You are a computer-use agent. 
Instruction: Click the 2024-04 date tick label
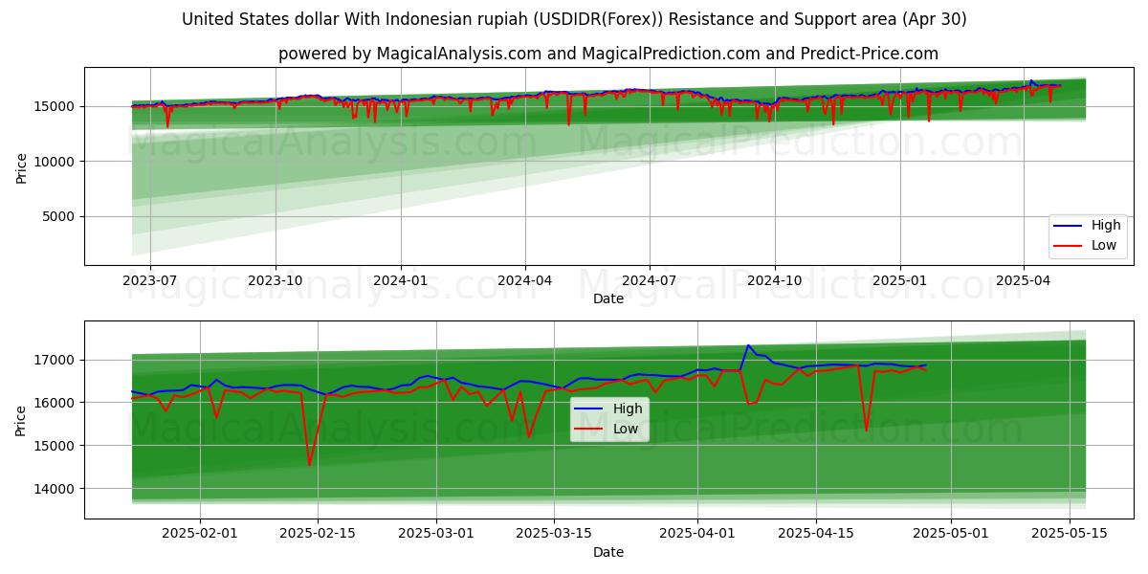(524, 280)
